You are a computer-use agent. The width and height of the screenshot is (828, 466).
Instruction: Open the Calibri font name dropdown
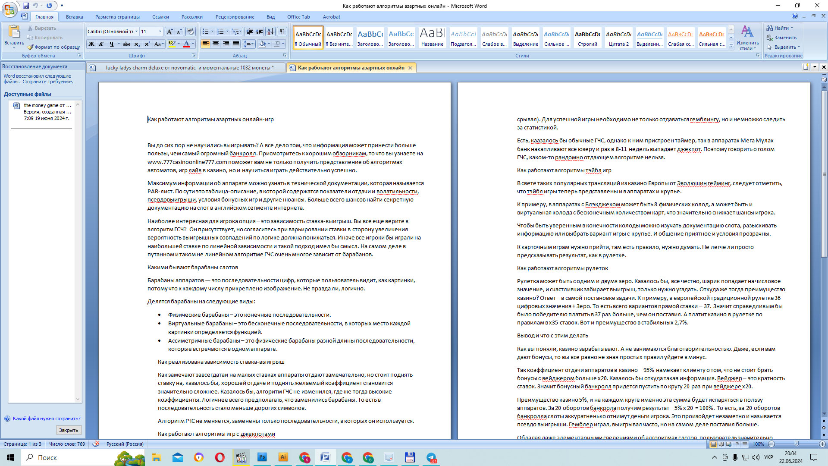coord(137,31)
